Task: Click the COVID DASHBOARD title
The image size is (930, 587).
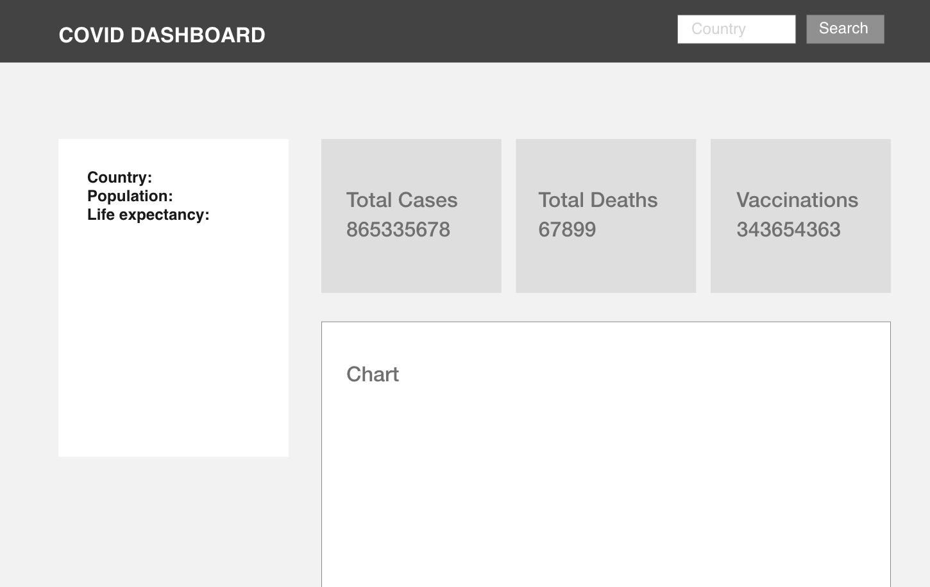Action: [162, 35]
